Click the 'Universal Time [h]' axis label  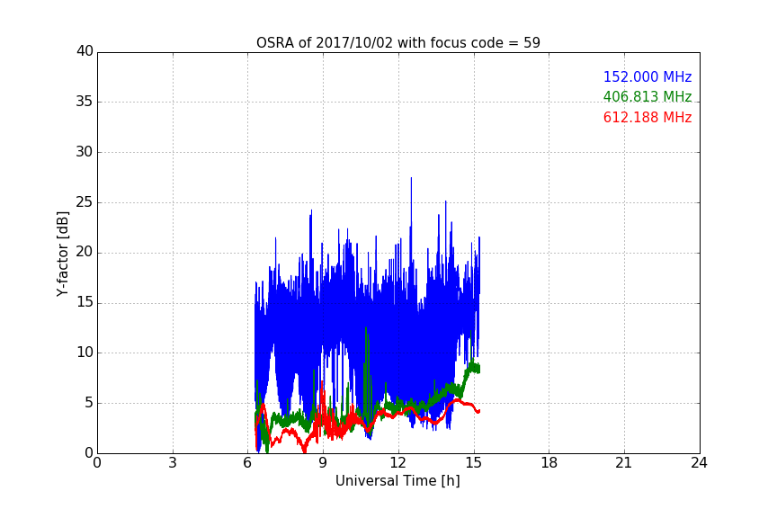coord(397,481)
